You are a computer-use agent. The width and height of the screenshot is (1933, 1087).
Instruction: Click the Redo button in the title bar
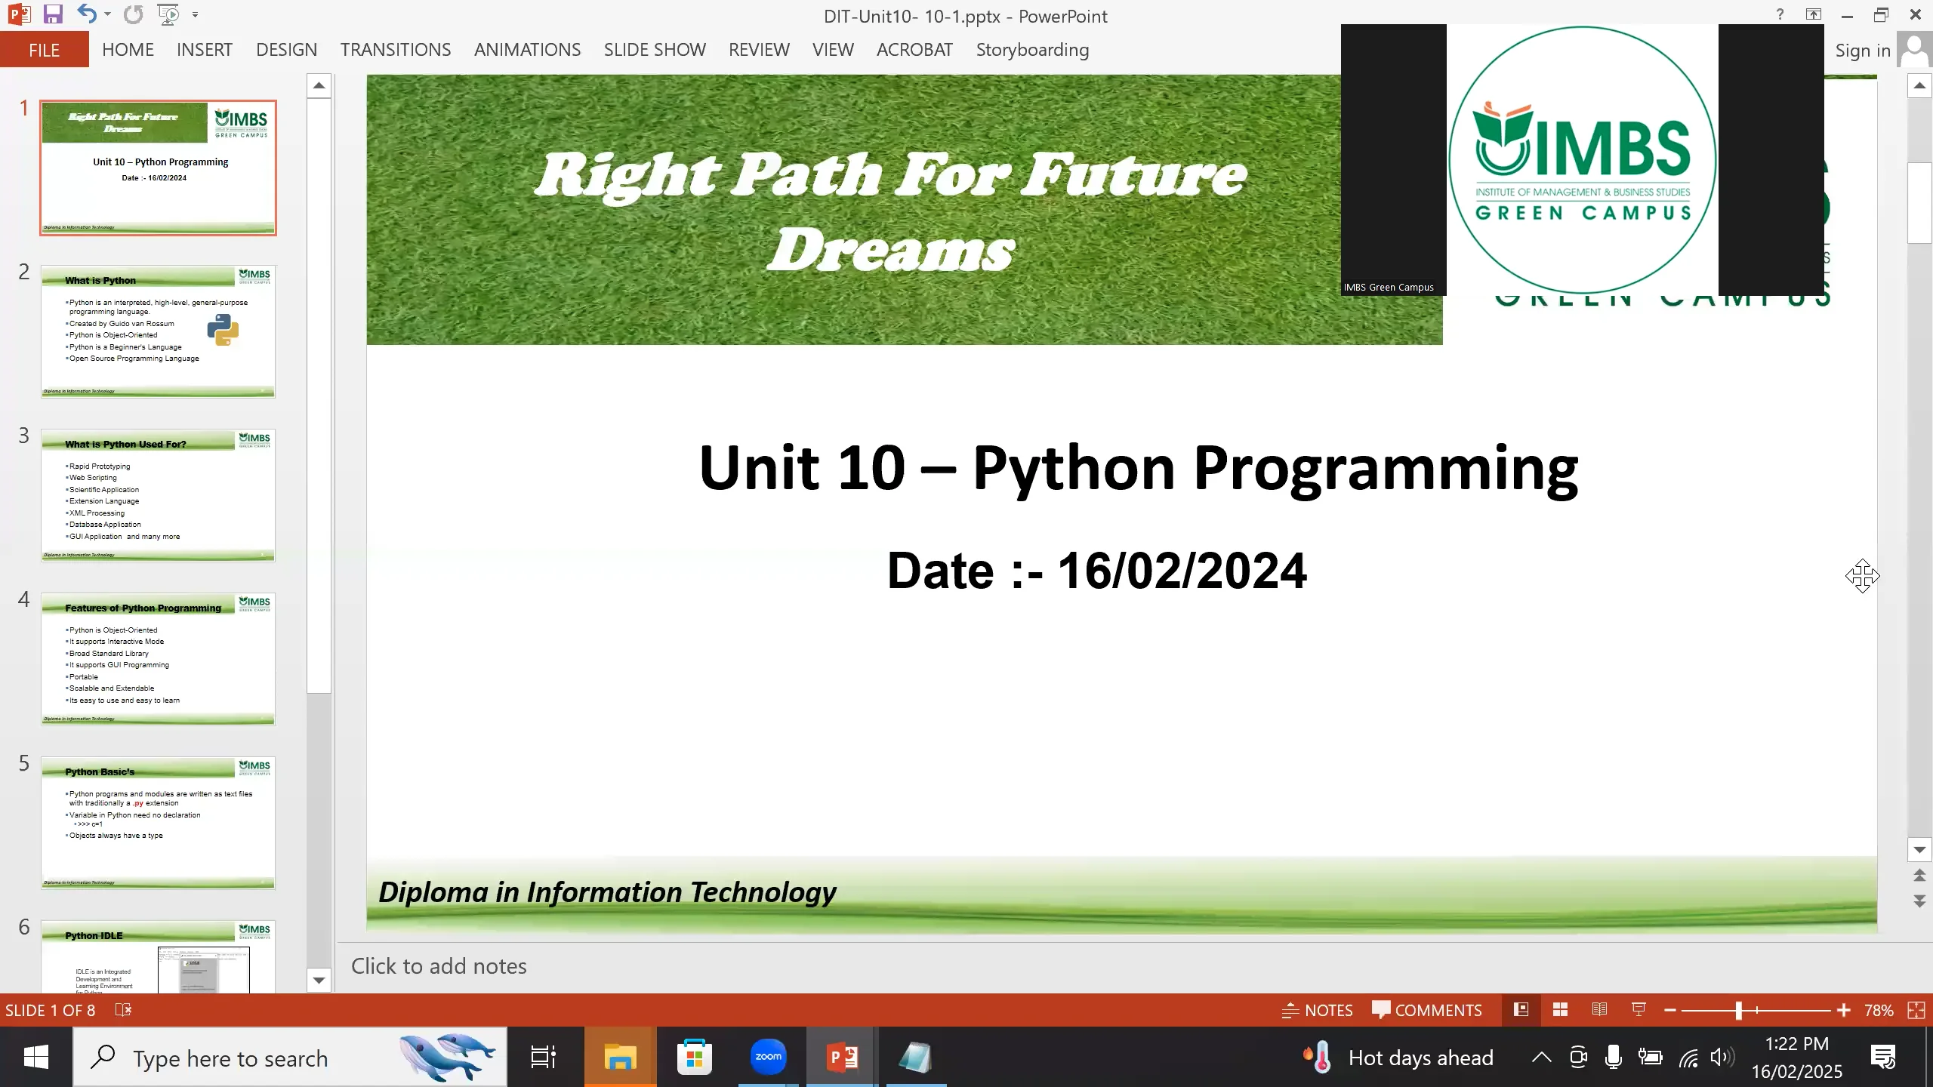click(134, 14)
